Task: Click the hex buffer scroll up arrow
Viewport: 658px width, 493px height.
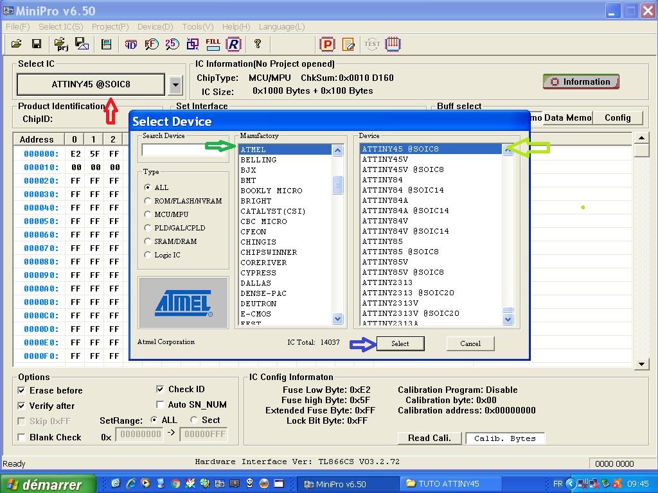Action: coord(641,138)
